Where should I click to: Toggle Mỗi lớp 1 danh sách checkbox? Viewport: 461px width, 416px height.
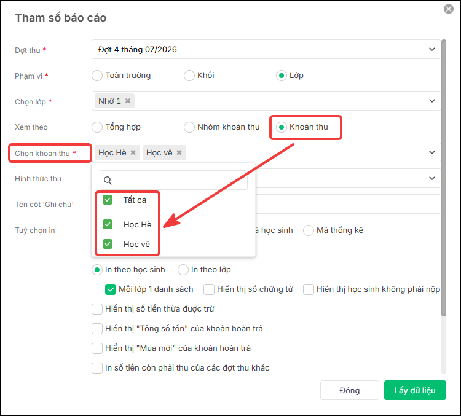click(111, 289)
